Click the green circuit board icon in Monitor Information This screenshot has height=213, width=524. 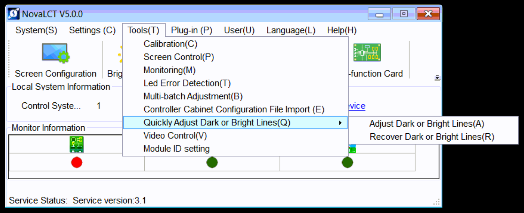[x=77, y=144]
